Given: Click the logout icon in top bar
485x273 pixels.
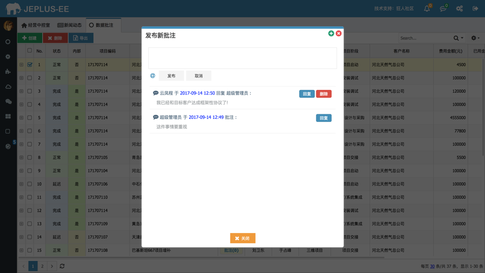Looking at the screenshot, I should click(x=475, y=9).
